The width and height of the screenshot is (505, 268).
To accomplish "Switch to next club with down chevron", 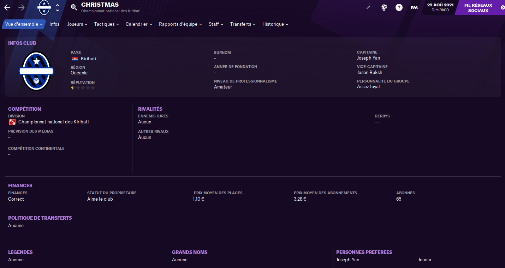I will [58, 11].
